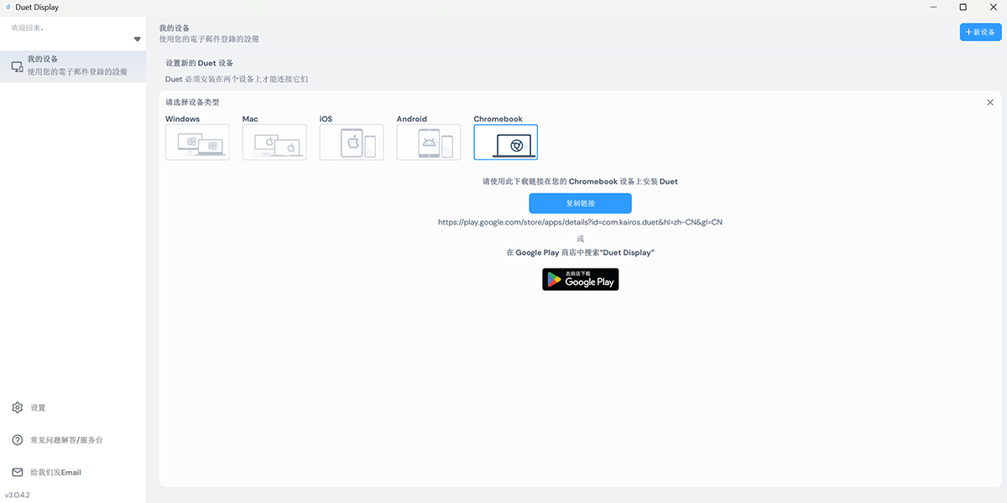
Task: Click the 'Mac' device label
Action: tap(250, 119)
